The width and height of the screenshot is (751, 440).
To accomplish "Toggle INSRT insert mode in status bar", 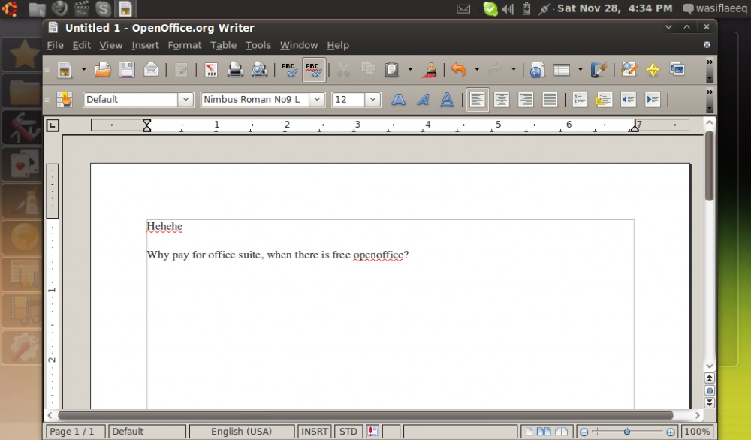I will click(315, 432).
